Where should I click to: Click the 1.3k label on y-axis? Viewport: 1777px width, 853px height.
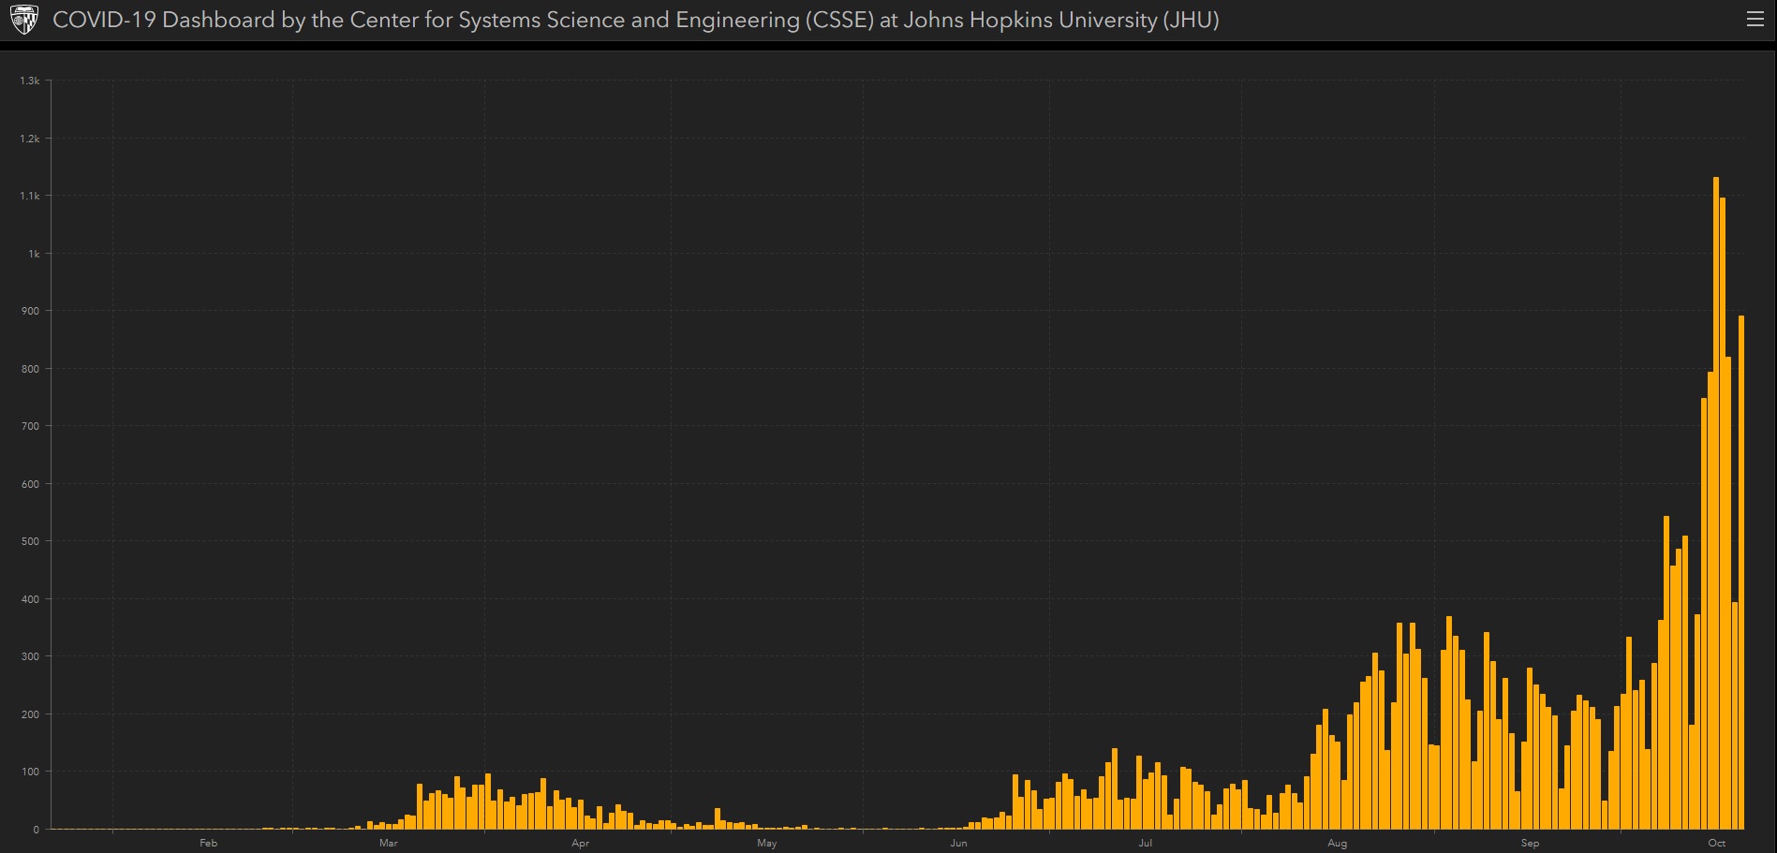tap(30, 81)
